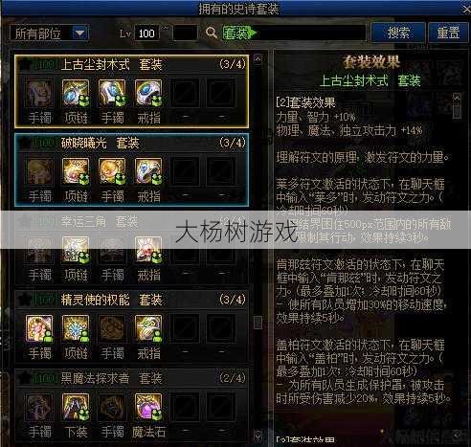Toggle the star on 黑魔法探求者 set header

tap(25, 378)
